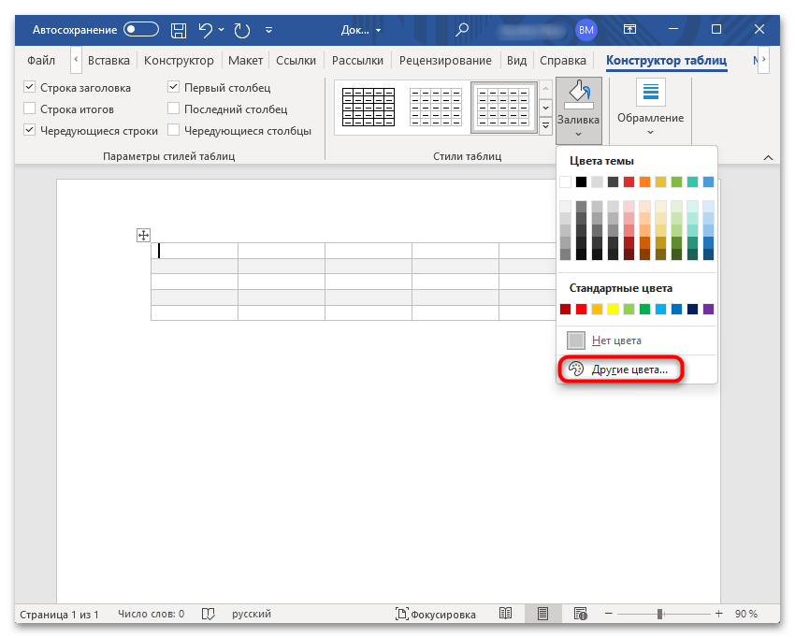Toggle the AutoSave (Автосохранение) switch

point(141,30)
